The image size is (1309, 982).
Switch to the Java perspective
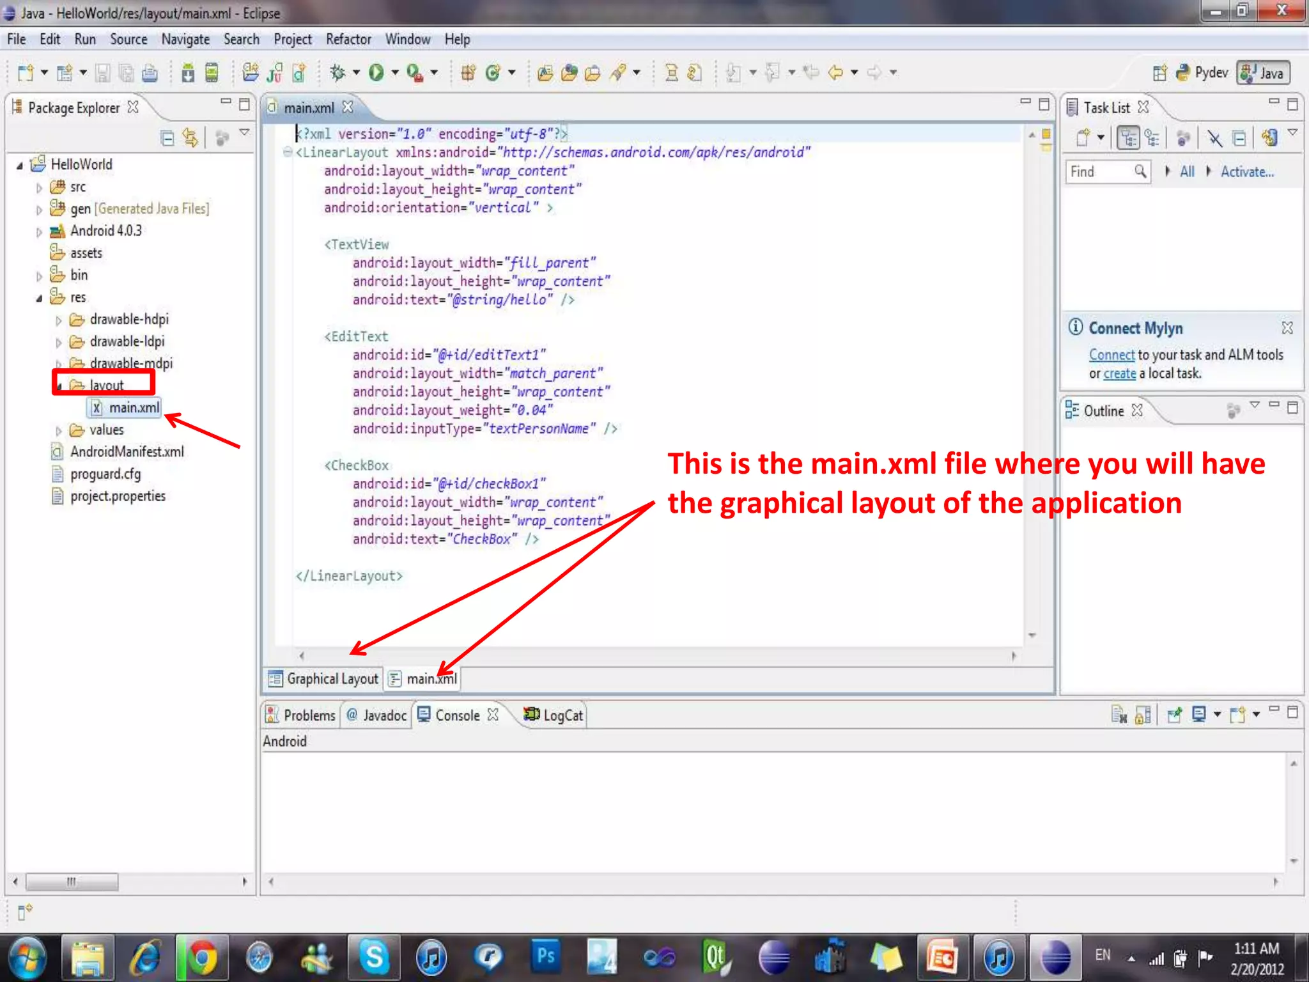(x=1263, y=73)
